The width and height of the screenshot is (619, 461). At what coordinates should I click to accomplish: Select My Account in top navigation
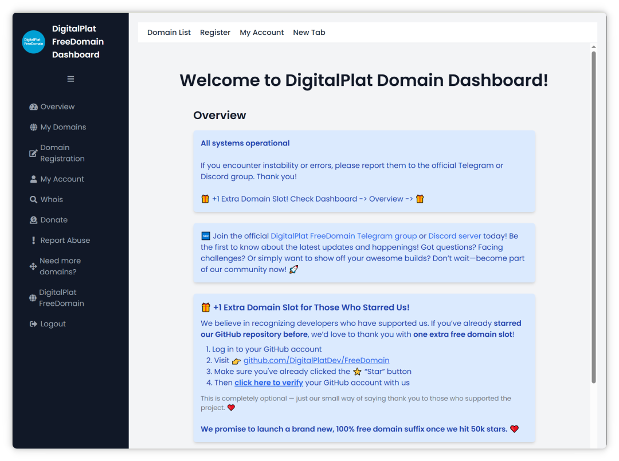[261, 33]
